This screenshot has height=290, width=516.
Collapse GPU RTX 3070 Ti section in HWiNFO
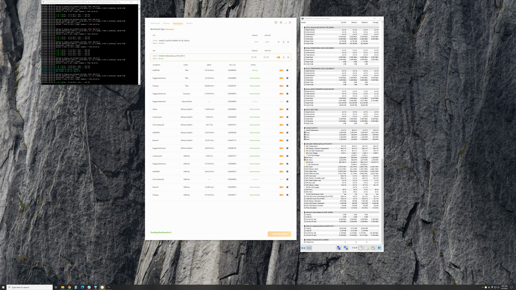pos(303,143)
